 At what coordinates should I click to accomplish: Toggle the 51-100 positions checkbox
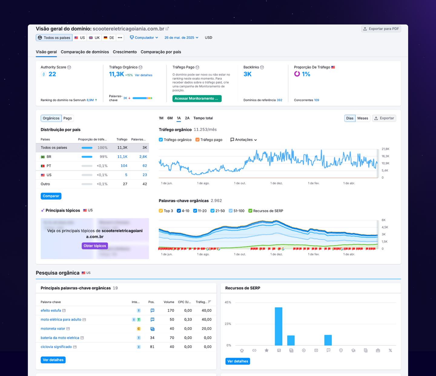231,211
